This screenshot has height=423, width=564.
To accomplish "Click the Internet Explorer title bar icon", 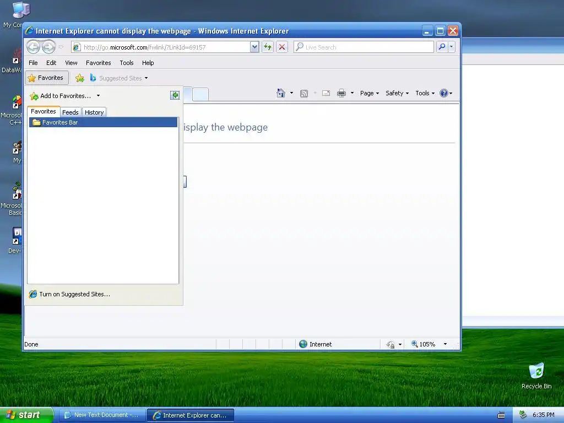I will pyautogui.click(x=30, y=31).
